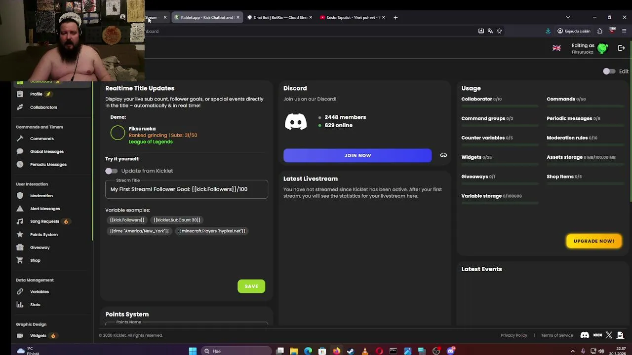
Task: Click the Stream Title input field
Action: pyautogui.click(x=187, y=189)
